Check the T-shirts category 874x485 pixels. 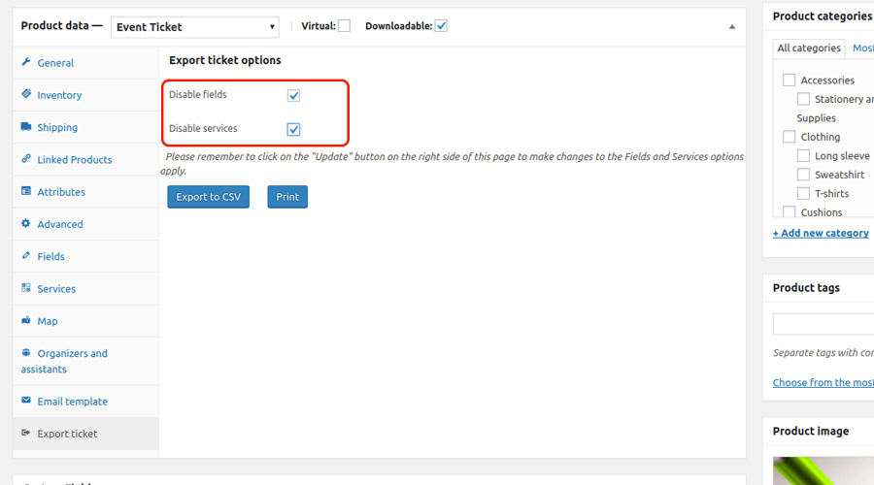click(x=803, y=194)
